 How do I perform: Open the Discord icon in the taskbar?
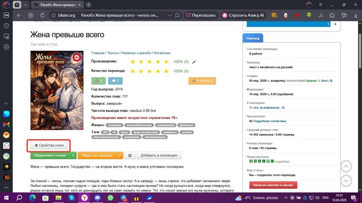click(98, 198)
